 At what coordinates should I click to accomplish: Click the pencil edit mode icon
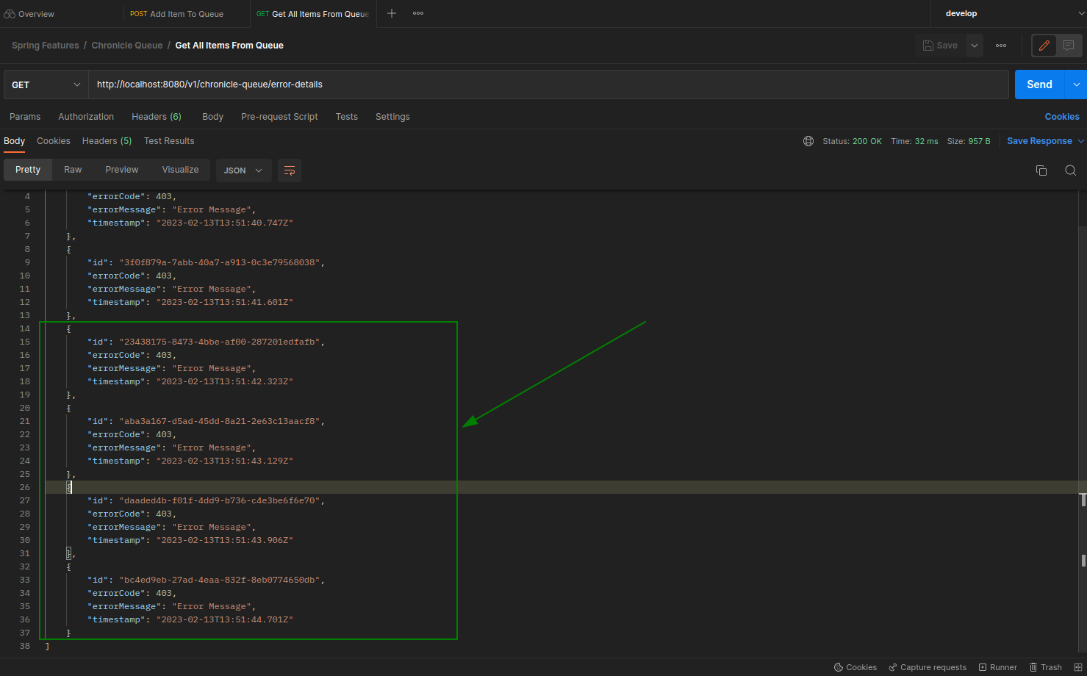tap(1044, 46)
